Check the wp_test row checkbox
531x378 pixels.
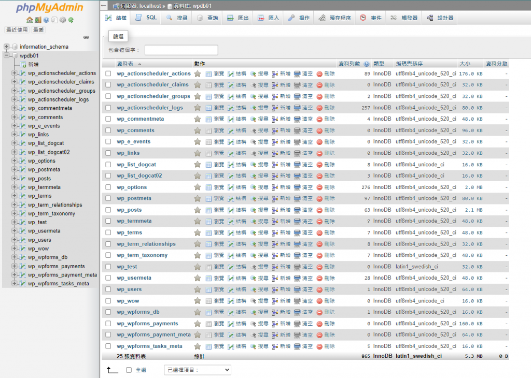[x=108, y=267]
